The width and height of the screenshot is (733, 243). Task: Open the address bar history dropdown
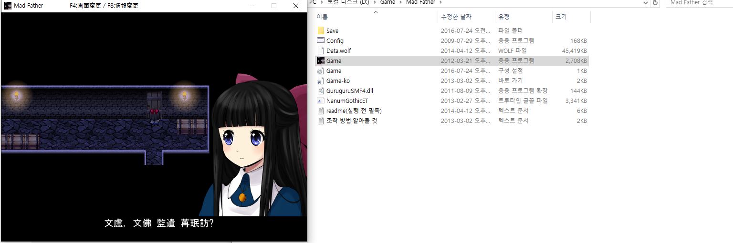(645, 2)
